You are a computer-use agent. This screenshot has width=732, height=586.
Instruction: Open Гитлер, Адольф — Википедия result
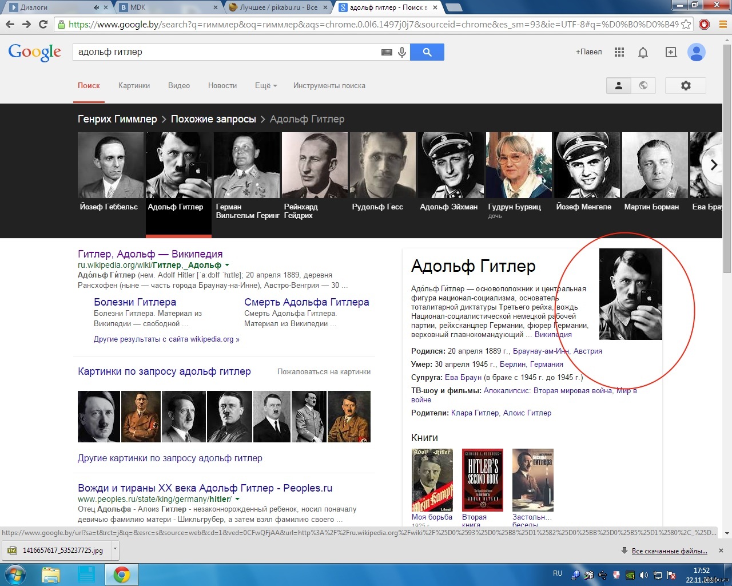(150, 254)
